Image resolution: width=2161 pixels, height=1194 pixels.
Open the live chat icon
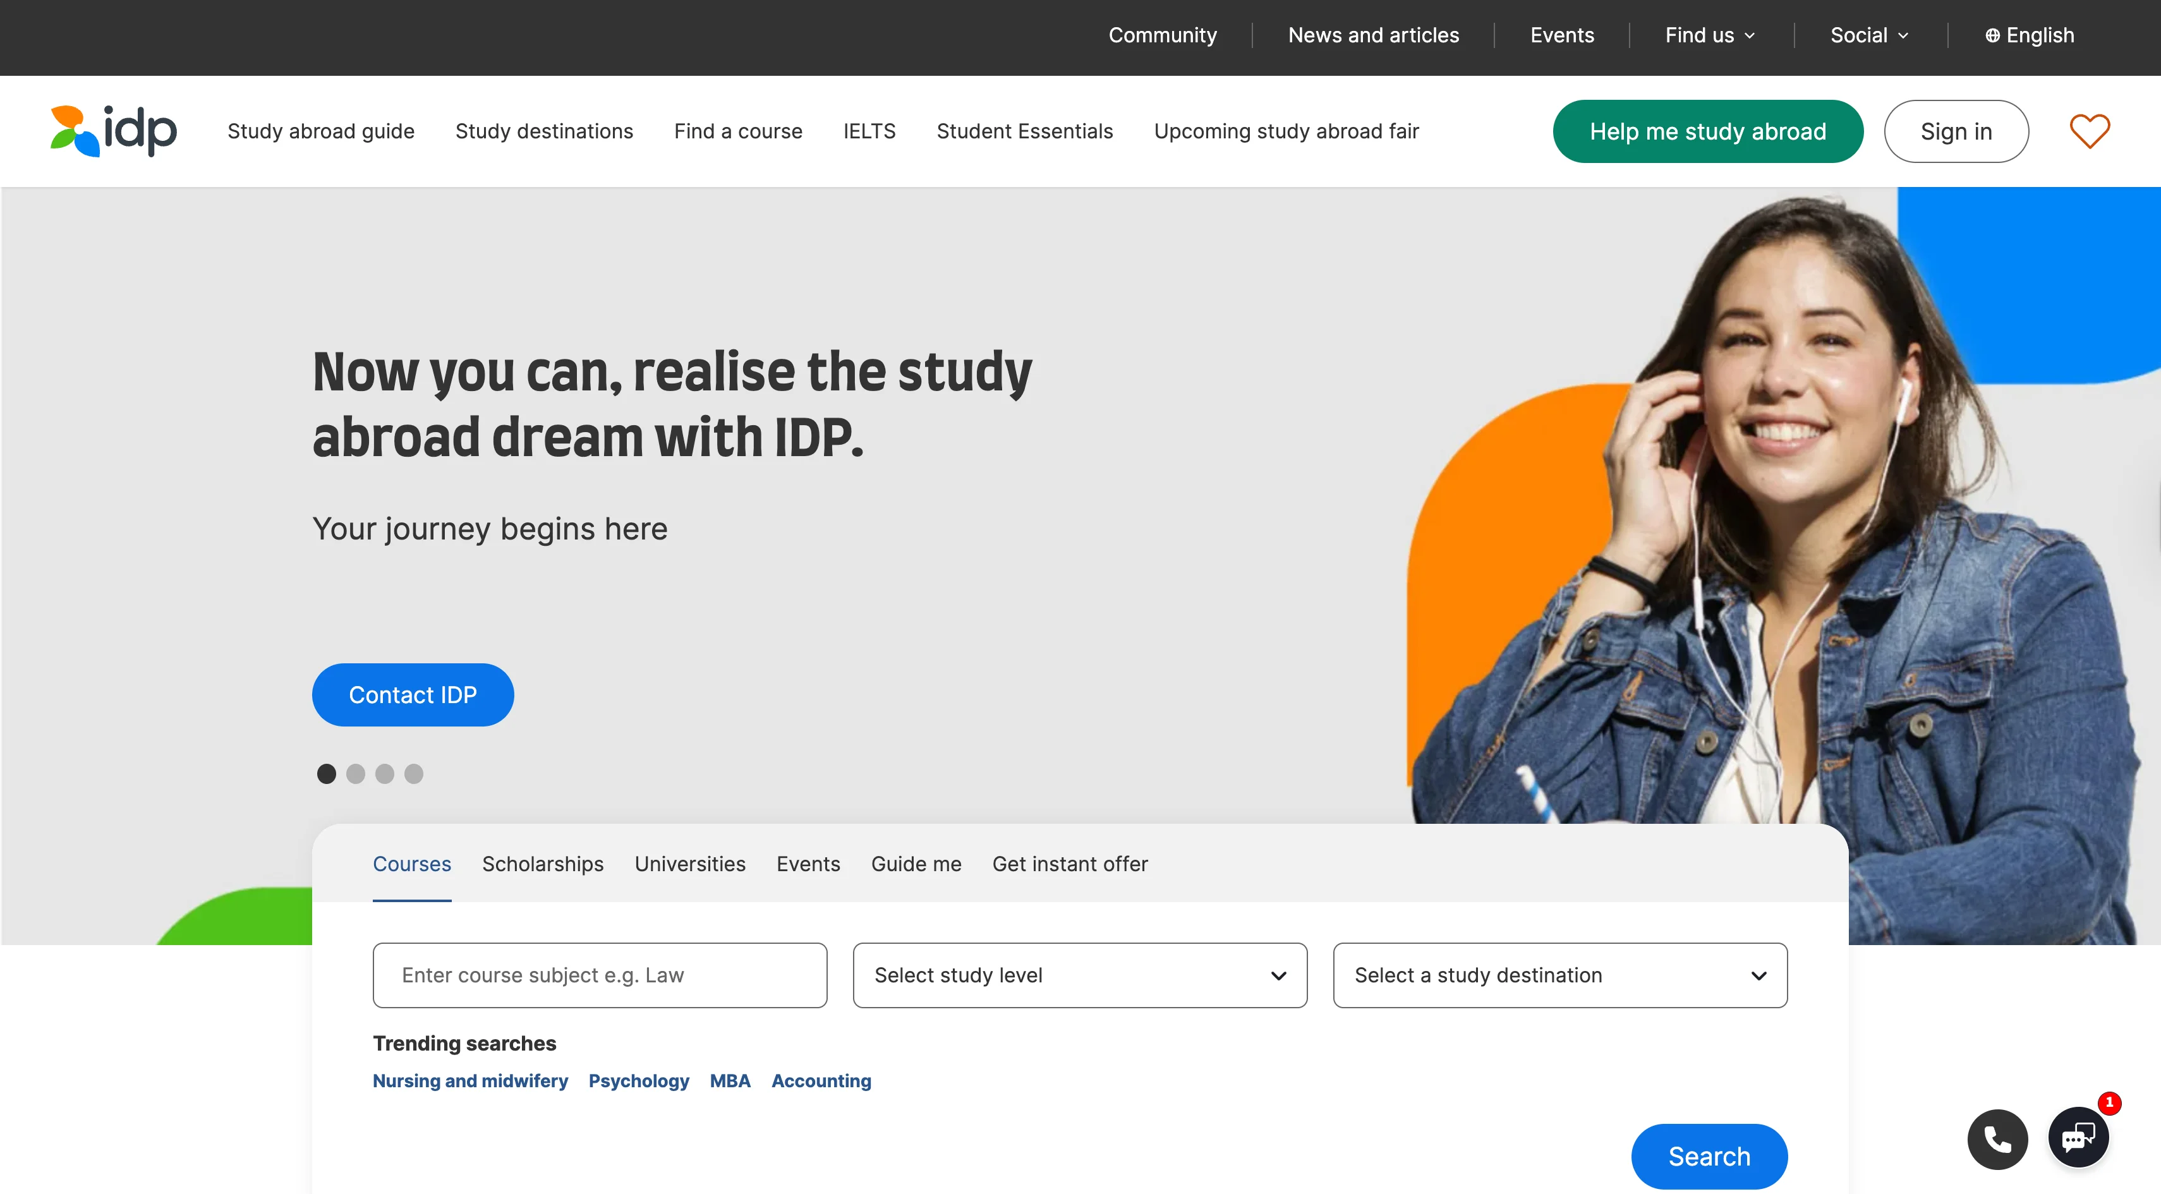pyautogui.click(x=2078, y=1137)
